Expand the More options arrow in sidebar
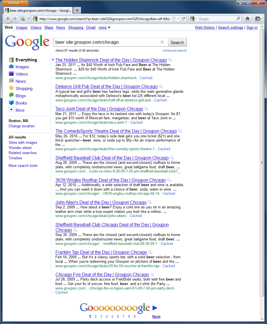267x324 pixels. (x=11, y=110)
